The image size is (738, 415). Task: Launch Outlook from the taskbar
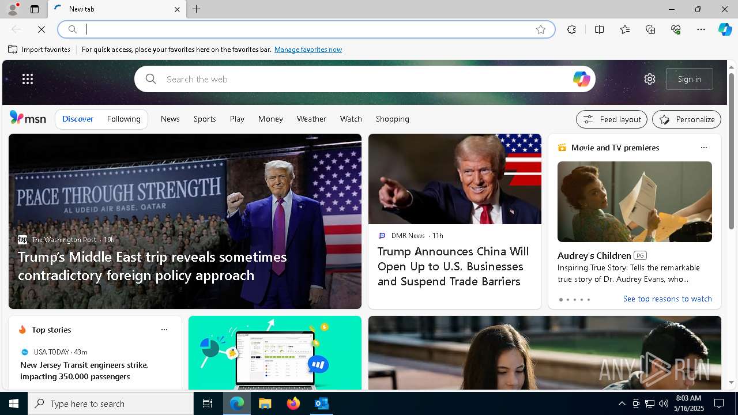pos(321,403)
